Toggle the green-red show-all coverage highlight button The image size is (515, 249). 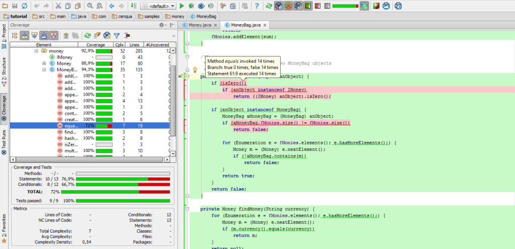tap(308, 6)
